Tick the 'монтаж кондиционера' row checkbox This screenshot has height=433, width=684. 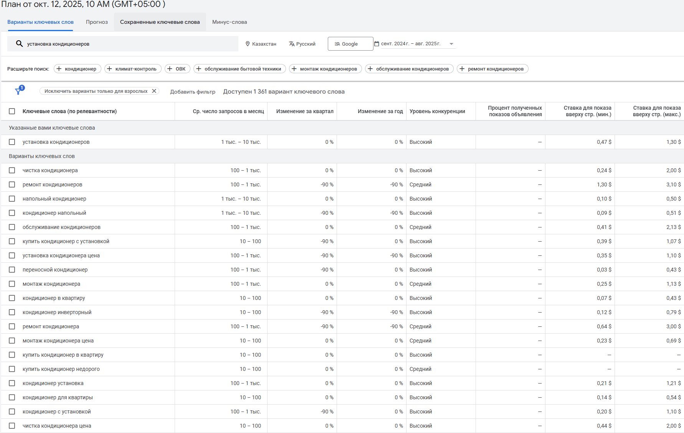12,284
